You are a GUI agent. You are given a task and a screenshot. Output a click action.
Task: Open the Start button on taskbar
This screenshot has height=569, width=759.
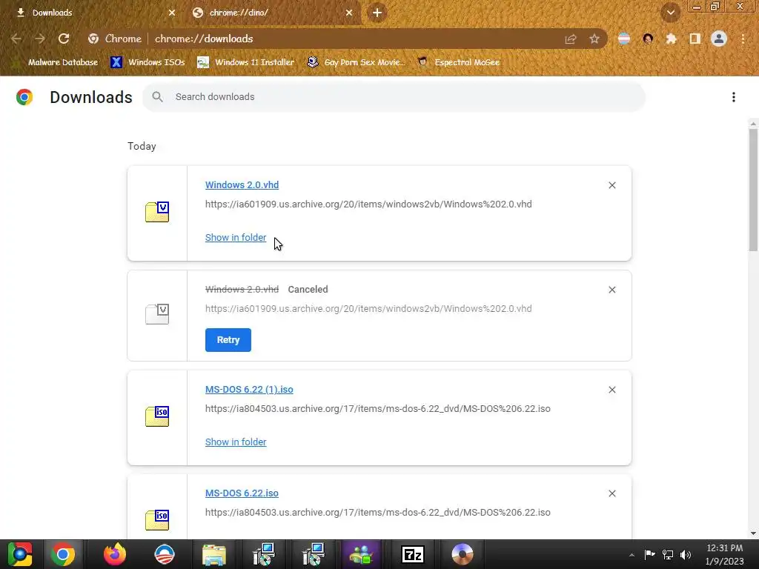click(20, 554)
